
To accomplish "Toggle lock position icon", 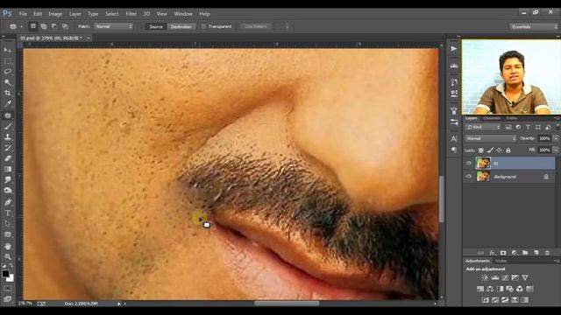I will point(499,150).
